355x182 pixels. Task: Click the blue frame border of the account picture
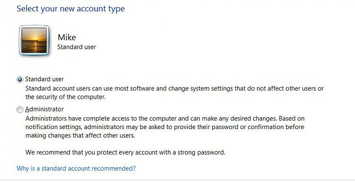pos(20,41)
